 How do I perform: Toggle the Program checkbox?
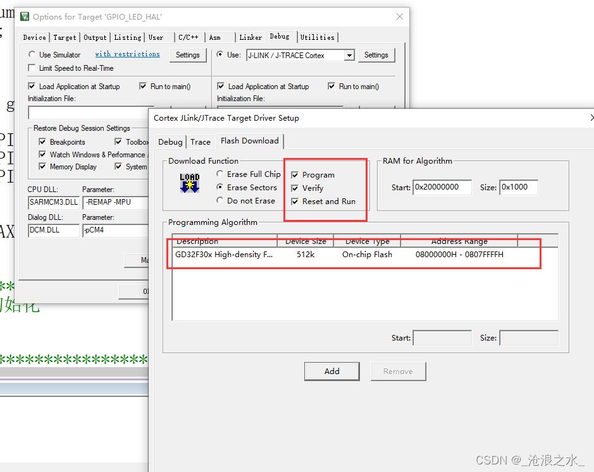click(295, 175)
